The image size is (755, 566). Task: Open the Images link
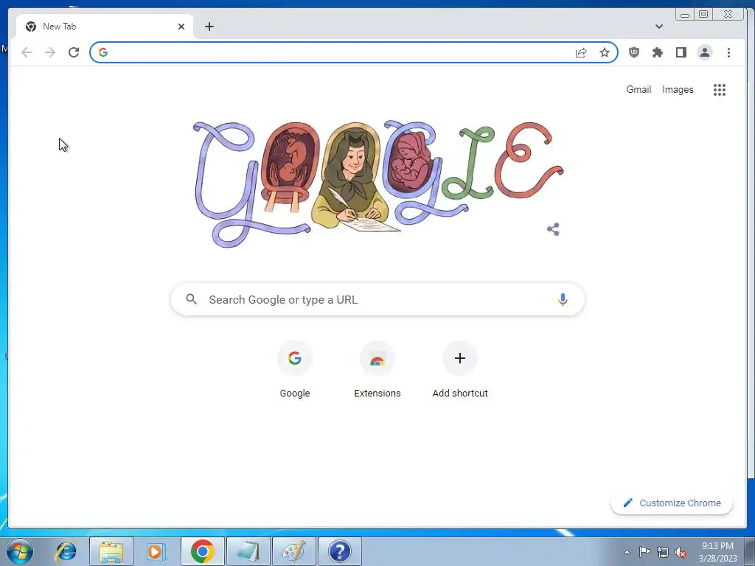(678, 89)
